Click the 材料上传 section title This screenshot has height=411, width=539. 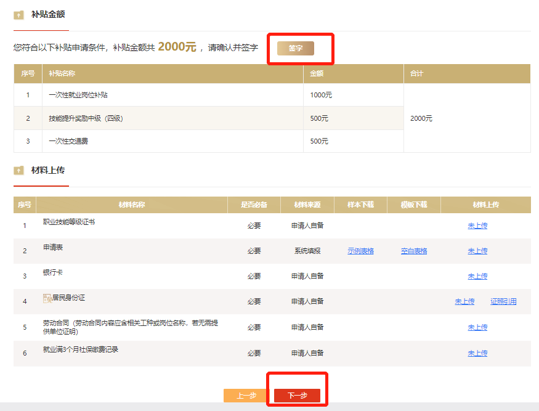click(48, 170)
